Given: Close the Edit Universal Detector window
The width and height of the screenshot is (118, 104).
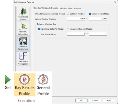Looking at the screenshot, I should coord(115,2).
